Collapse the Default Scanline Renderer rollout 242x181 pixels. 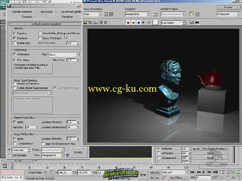pyautogui.click(x=45, y=24)
